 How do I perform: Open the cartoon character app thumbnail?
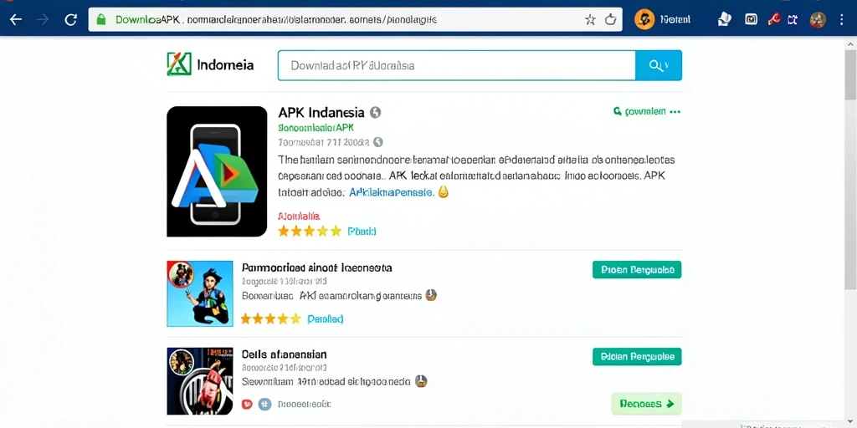(x=200, y=293)
